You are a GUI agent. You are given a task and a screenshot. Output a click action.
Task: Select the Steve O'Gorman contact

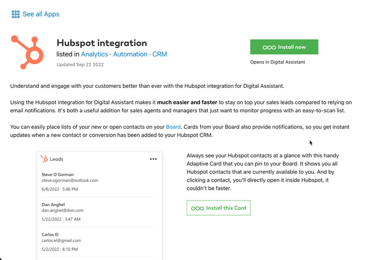57,174
